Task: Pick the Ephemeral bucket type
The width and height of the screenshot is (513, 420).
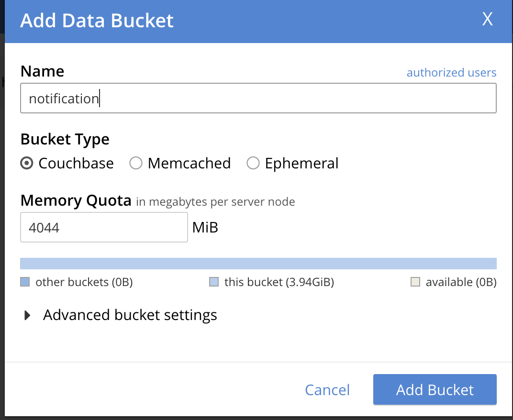Action: [x=253, y=164]
